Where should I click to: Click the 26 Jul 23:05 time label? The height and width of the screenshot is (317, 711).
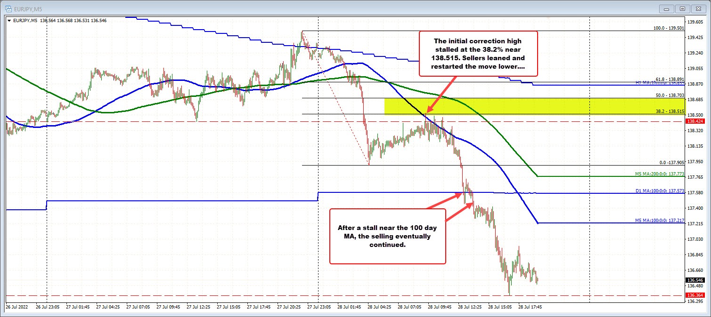[x=49, y=306]
